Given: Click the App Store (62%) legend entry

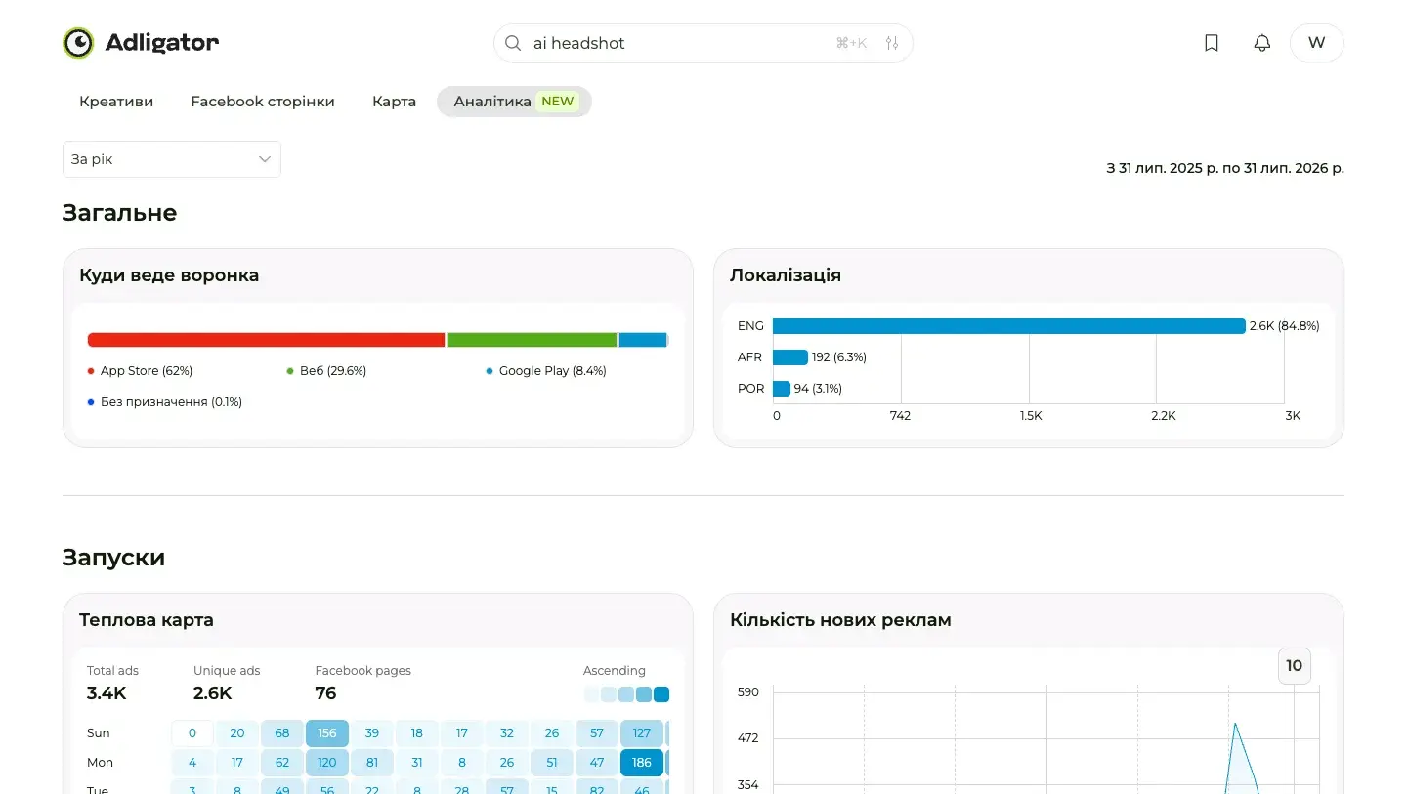Looking at the screenshot, I should tap(140, 371).
